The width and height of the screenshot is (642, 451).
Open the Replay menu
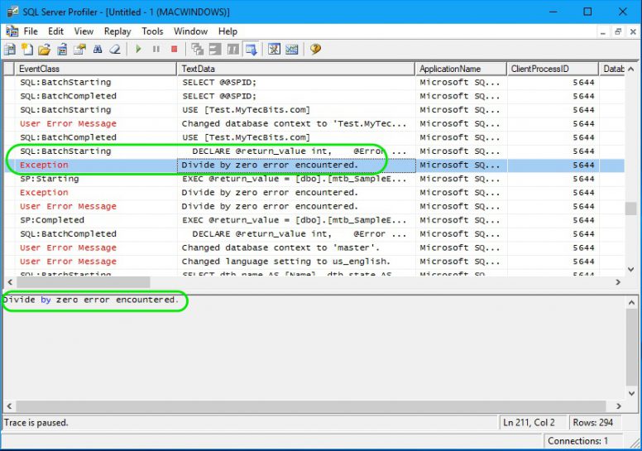[x=117, y=31]
